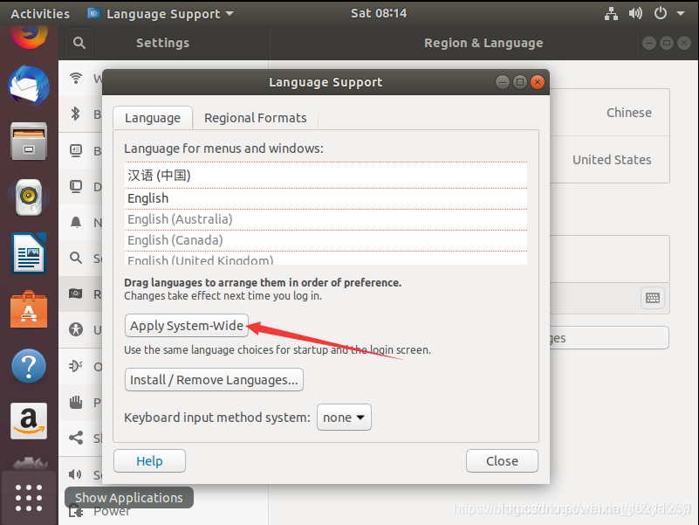Click Activities in the top bar
The image size is (699, 525).
coord(40,14)
